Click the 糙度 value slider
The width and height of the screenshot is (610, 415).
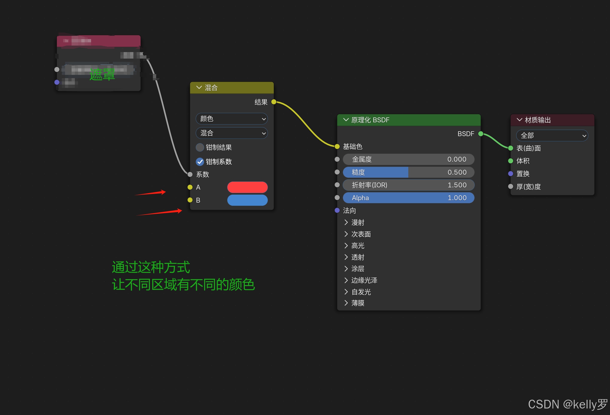(409, 172)
